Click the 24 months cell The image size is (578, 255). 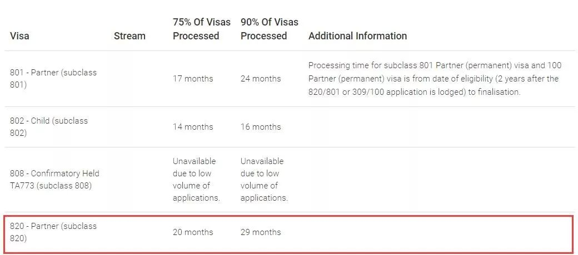[x=261, y=79]
